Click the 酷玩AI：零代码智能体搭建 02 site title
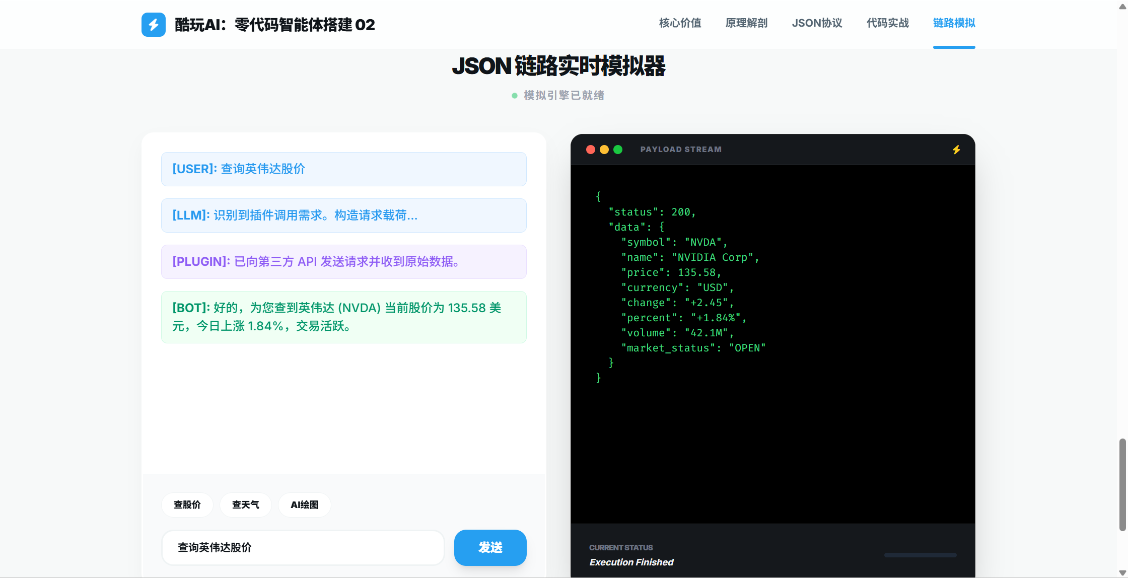Viewport: 1128px width, 578px height. (x=275, y=25)
